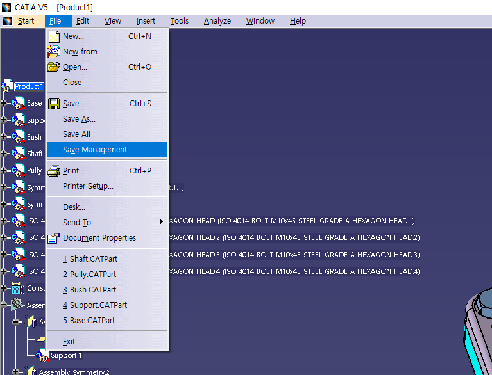Expand the Assembly Symmetry.2 node
This screenshot has width=492, height=375.
click(x=15, y=372)
